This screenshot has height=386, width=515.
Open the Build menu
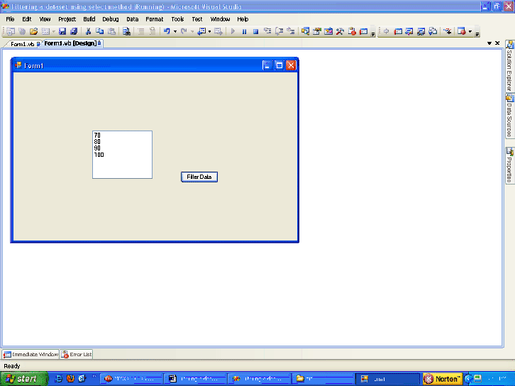[89, 19]
